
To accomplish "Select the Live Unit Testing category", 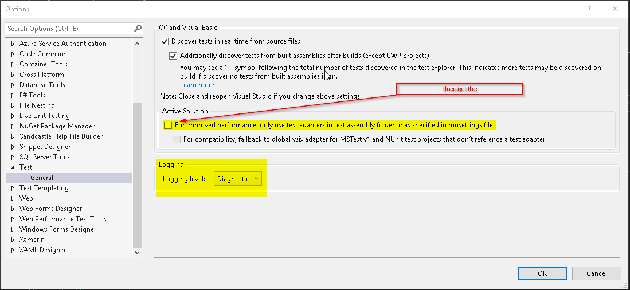I will (44, 116).
